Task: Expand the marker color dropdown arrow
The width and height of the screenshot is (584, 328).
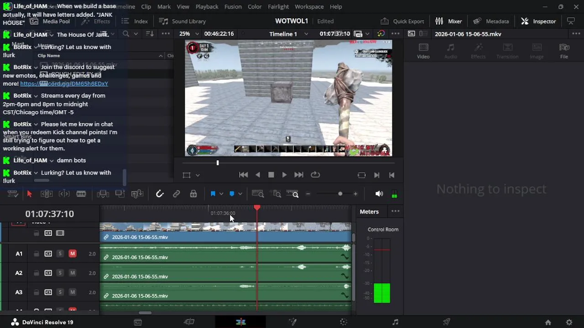Action: (x=240, y=194)
